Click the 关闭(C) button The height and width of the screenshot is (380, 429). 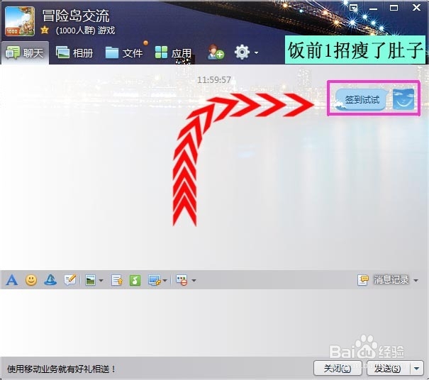click(x=338, y=369)
